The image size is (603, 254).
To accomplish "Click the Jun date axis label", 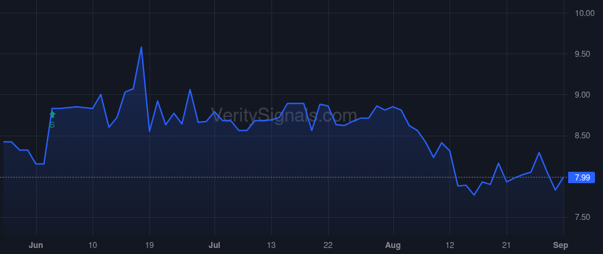I will pos(36,245).
